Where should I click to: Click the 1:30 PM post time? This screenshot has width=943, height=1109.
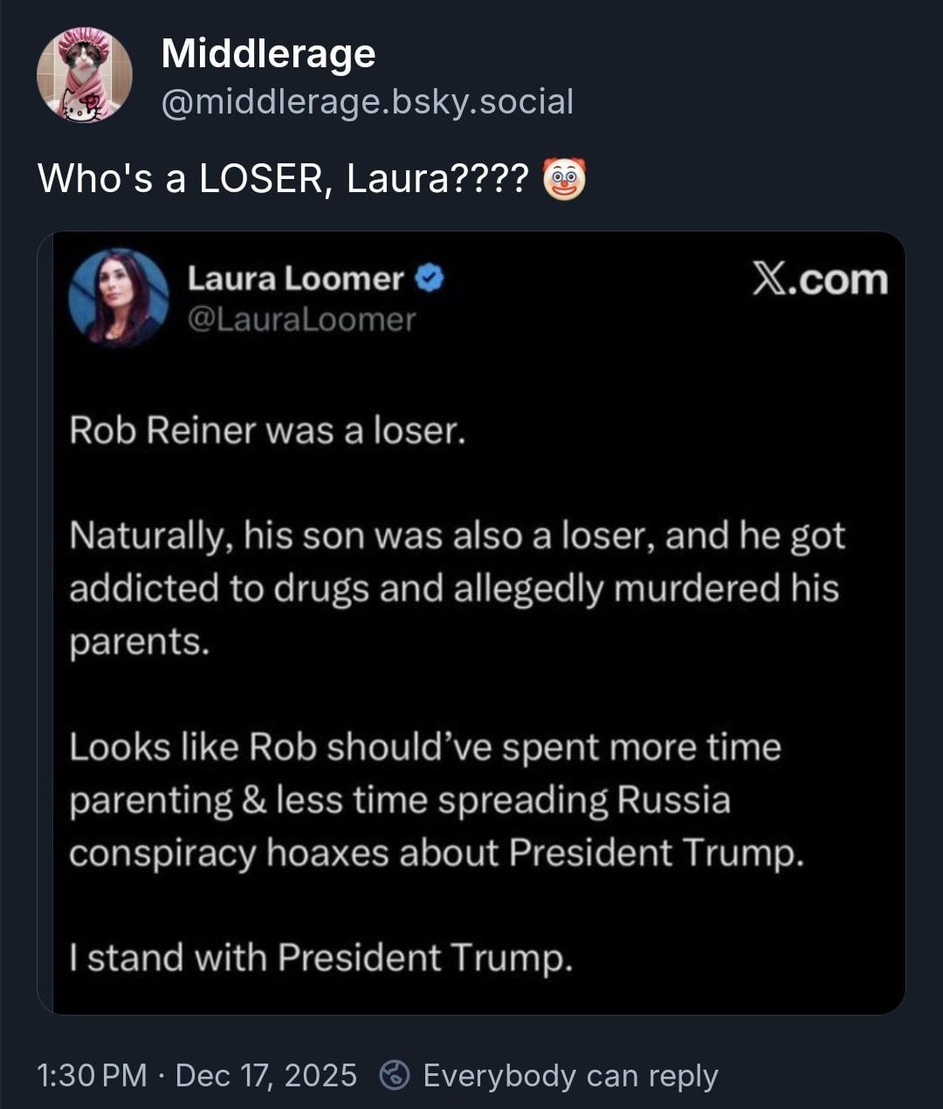click(92, 1075)
